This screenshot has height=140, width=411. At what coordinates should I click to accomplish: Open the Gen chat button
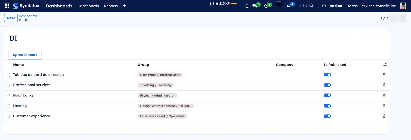[336, 6]
